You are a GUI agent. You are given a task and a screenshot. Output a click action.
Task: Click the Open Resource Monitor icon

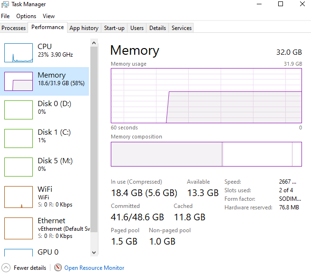58,268
